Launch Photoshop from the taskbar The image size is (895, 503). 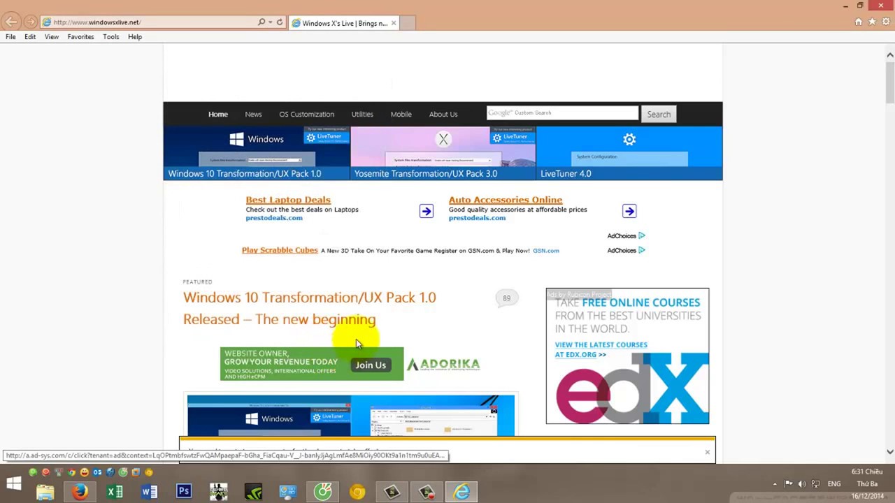[184, 492]
